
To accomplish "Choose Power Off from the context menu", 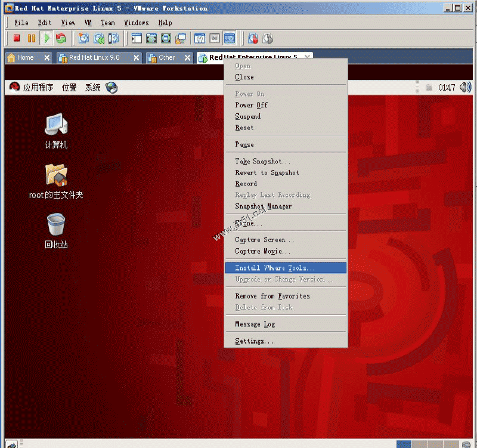I will pyautogui.click(x=286, y=105).
